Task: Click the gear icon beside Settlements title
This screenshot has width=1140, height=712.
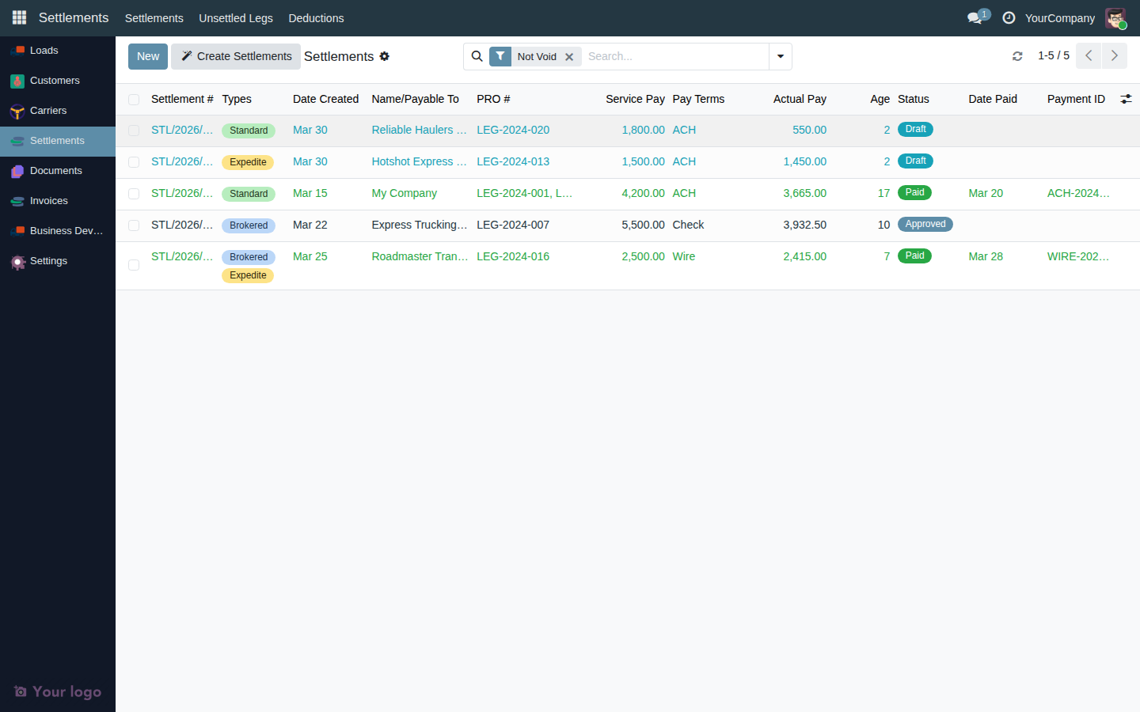Action: click(x=385, y=56)
